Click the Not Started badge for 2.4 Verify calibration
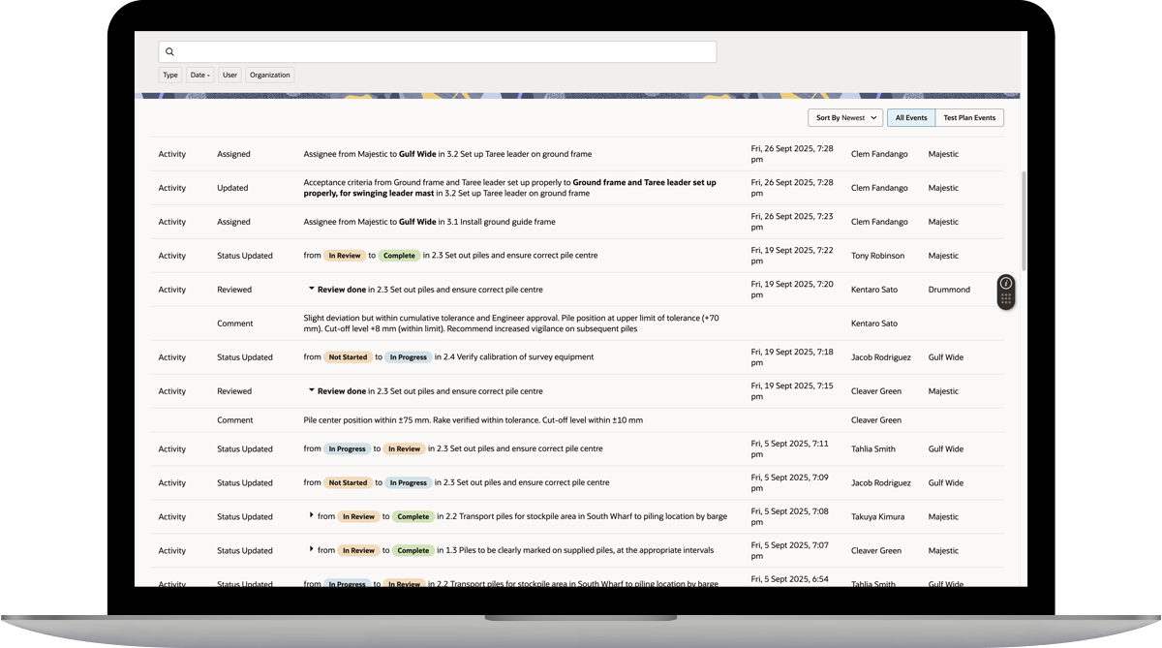This screenshot has width=1162, height=648. pos(348,357)
